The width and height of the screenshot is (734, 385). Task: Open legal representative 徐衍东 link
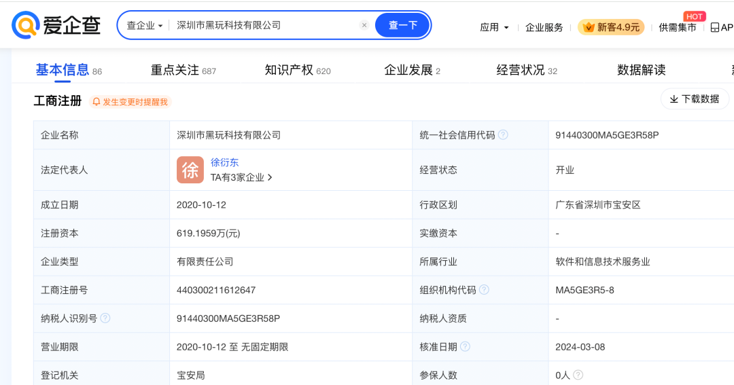tap(224, 162)
